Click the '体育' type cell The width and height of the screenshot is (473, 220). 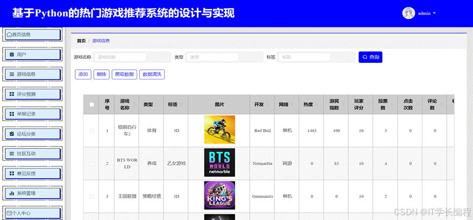coord(152,130)
